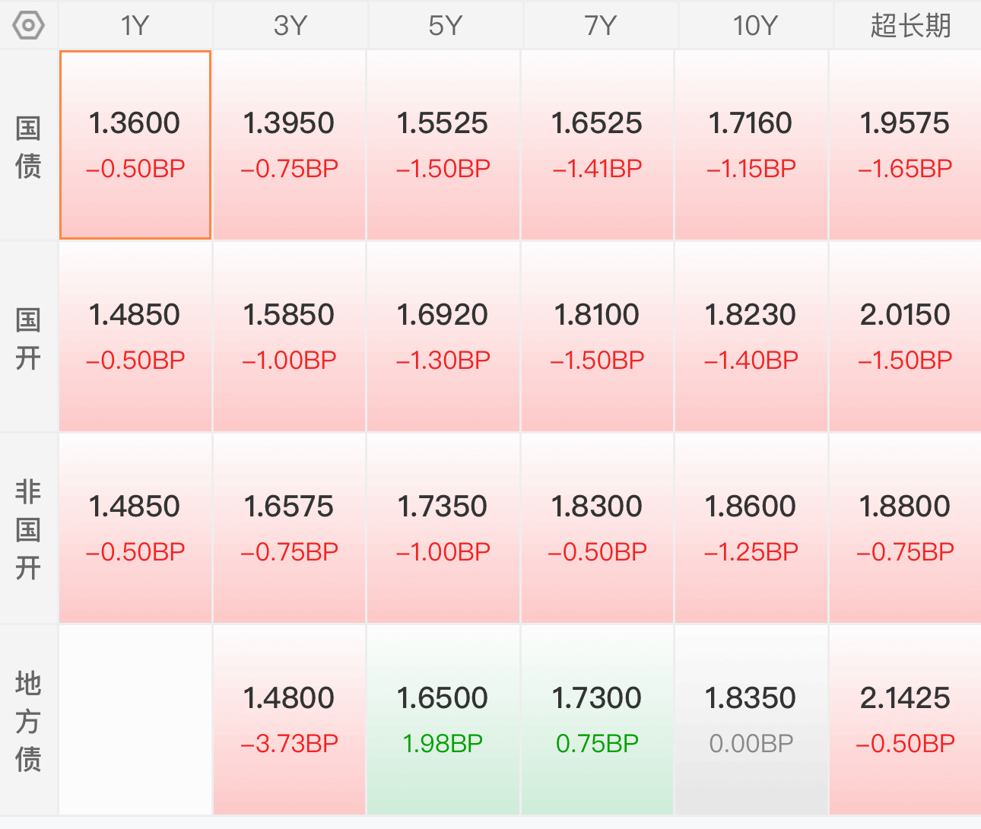Click the 地方债 row label
Image resolution: width=981 pixels, height=829 pixels.
pyautogui.click(x=28, y=721)
